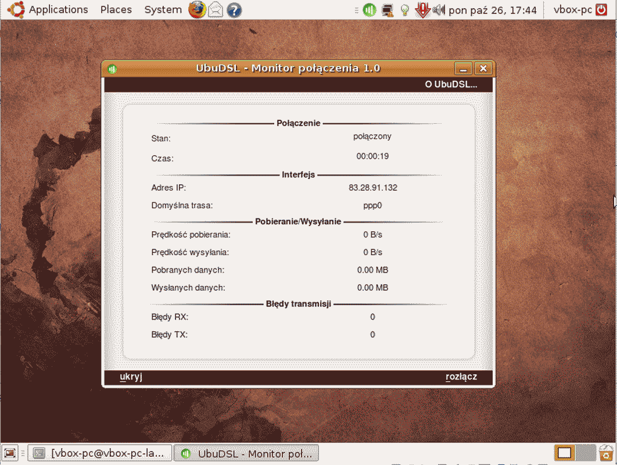Select the UbuDSL taskbar entry
The height and width of the screenshot is (465, 617).
246,453
